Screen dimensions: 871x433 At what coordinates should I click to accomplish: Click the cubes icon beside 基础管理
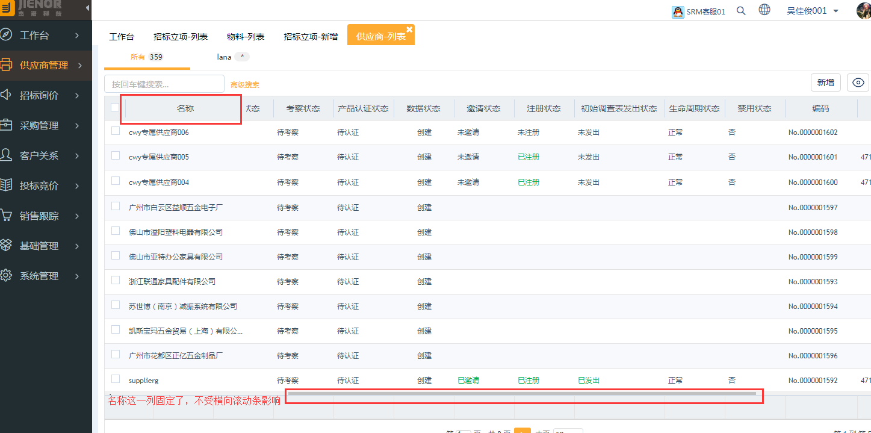[5, 246]
